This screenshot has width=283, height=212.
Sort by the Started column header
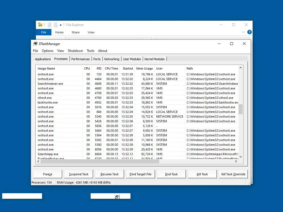click(127, 68)
